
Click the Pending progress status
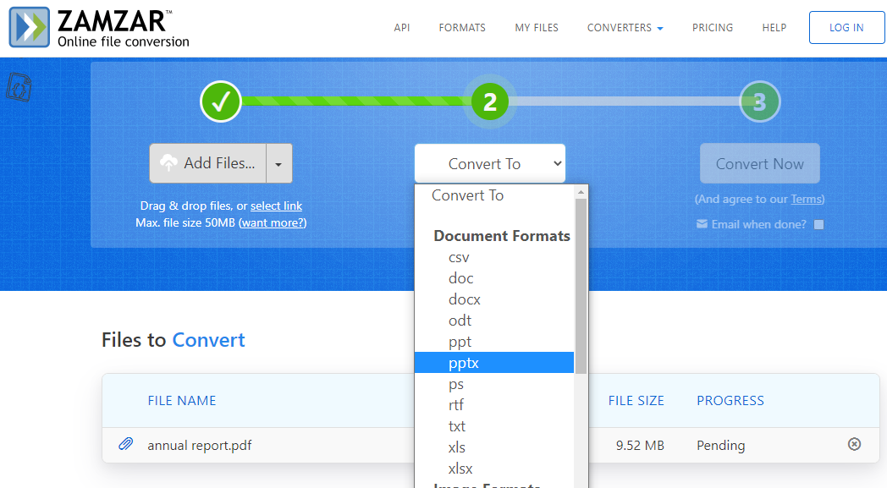(x=721, y=446)
